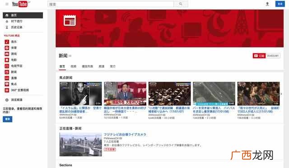This screenshot has height=168, width=289.
Task: Open the 韓国外相が日本大使を video title
Action: pos(125,110)
